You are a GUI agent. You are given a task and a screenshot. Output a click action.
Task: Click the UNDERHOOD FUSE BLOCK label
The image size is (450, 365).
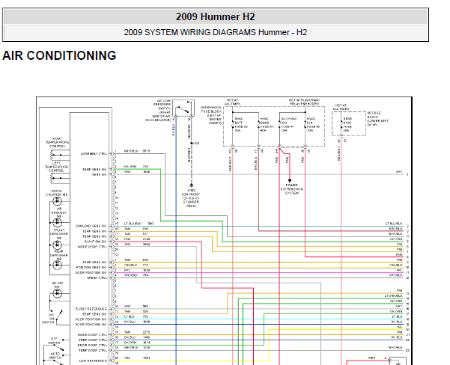coord(211,115)
